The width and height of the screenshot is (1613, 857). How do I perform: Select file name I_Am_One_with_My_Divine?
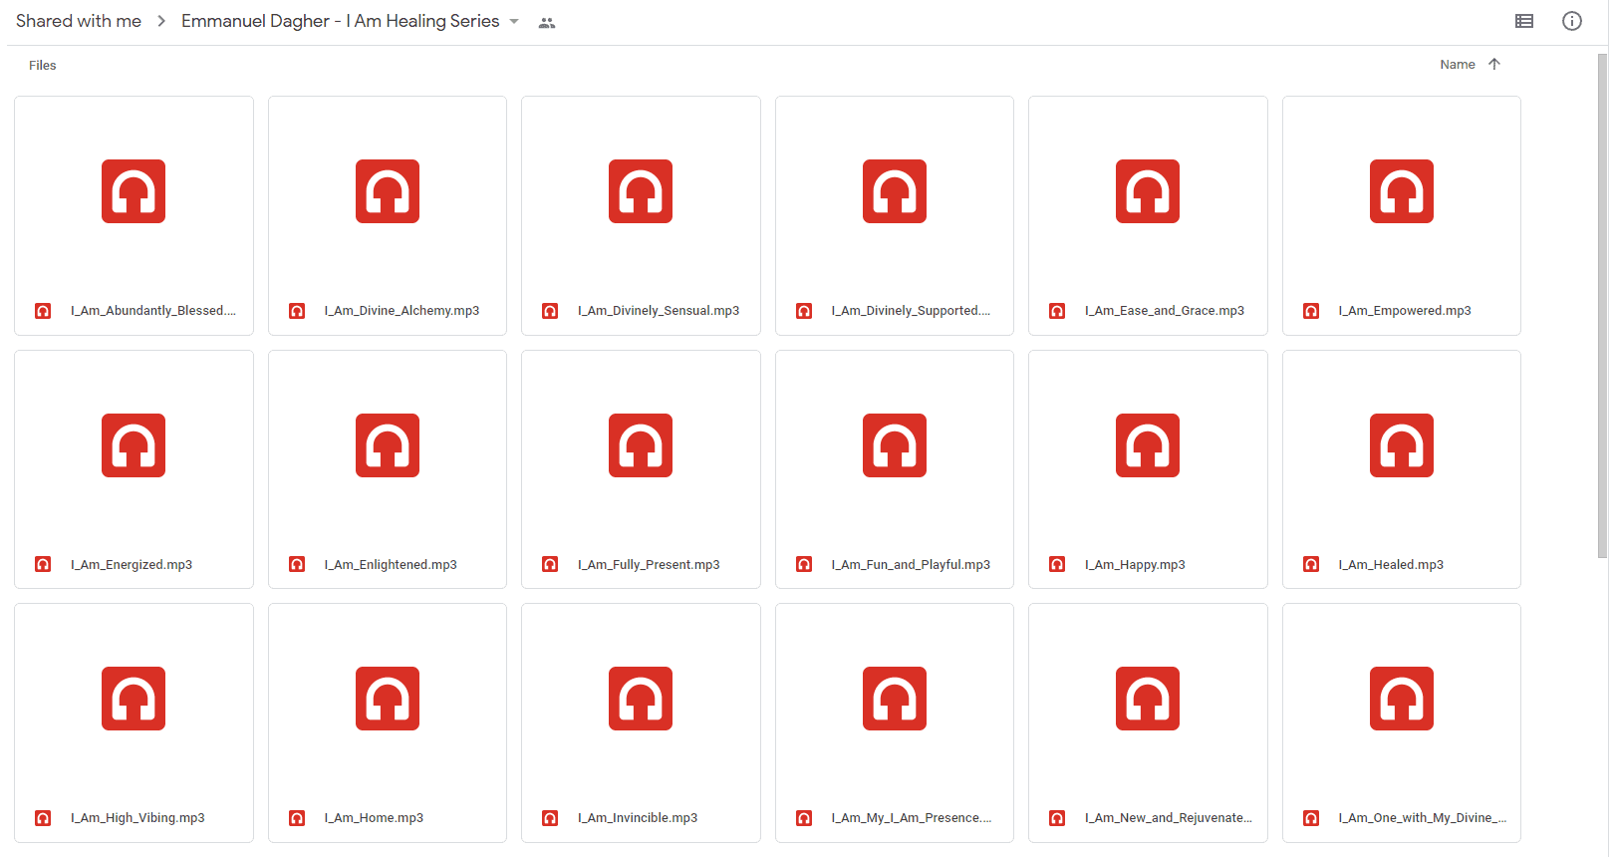[x=1423, y=818]
